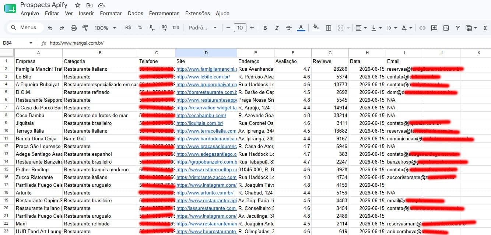Click the formula bar with mangai URL
This screenshot has width=491, height=235.
click(x=270, y=43)
